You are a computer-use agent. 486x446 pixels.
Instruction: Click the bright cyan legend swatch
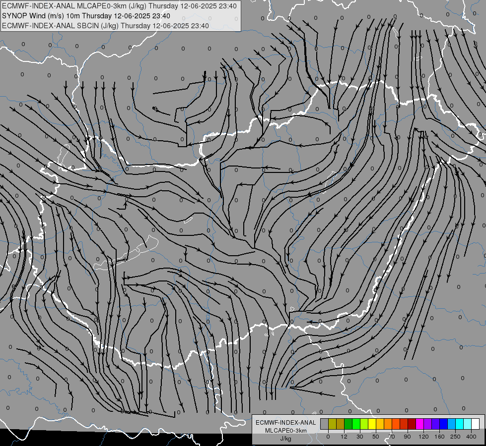point(459,424)
